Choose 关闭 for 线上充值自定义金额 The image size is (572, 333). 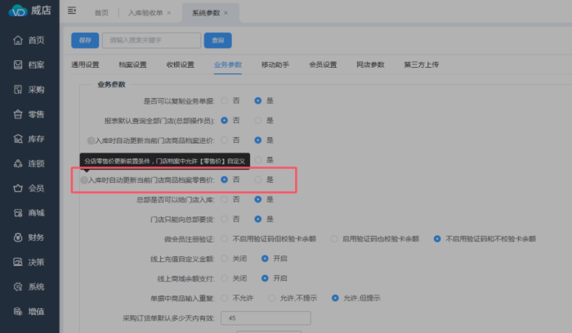click(x=225, y=258)
